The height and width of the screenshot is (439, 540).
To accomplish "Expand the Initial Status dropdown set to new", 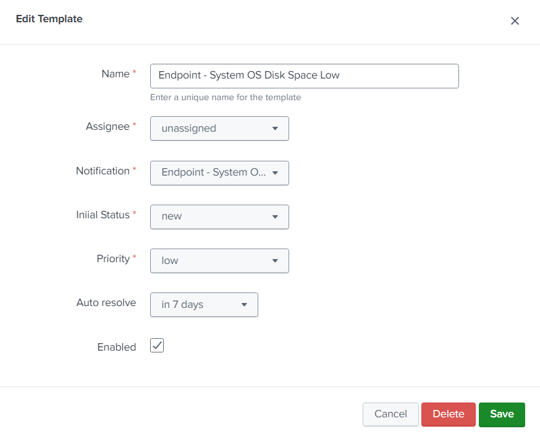I will pyautogui.click(x=219, y=217).
